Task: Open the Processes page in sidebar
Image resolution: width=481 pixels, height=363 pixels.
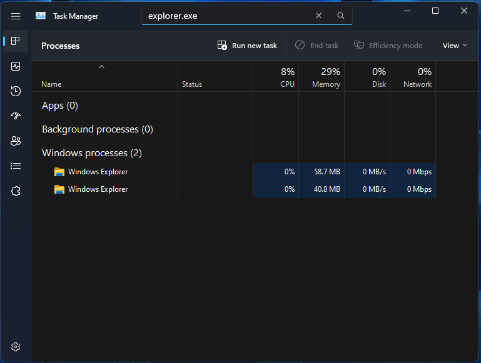Action: [16, 41]
